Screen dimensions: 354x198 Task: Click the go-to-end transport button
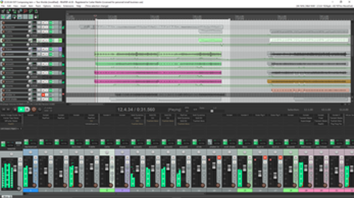(x=9, y=110)
